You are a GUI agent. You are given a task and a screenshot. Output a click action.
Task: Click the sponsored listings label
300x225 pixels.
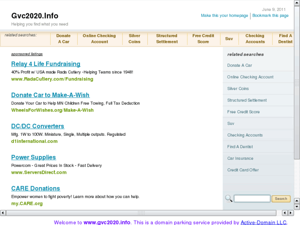coord(27,54)
